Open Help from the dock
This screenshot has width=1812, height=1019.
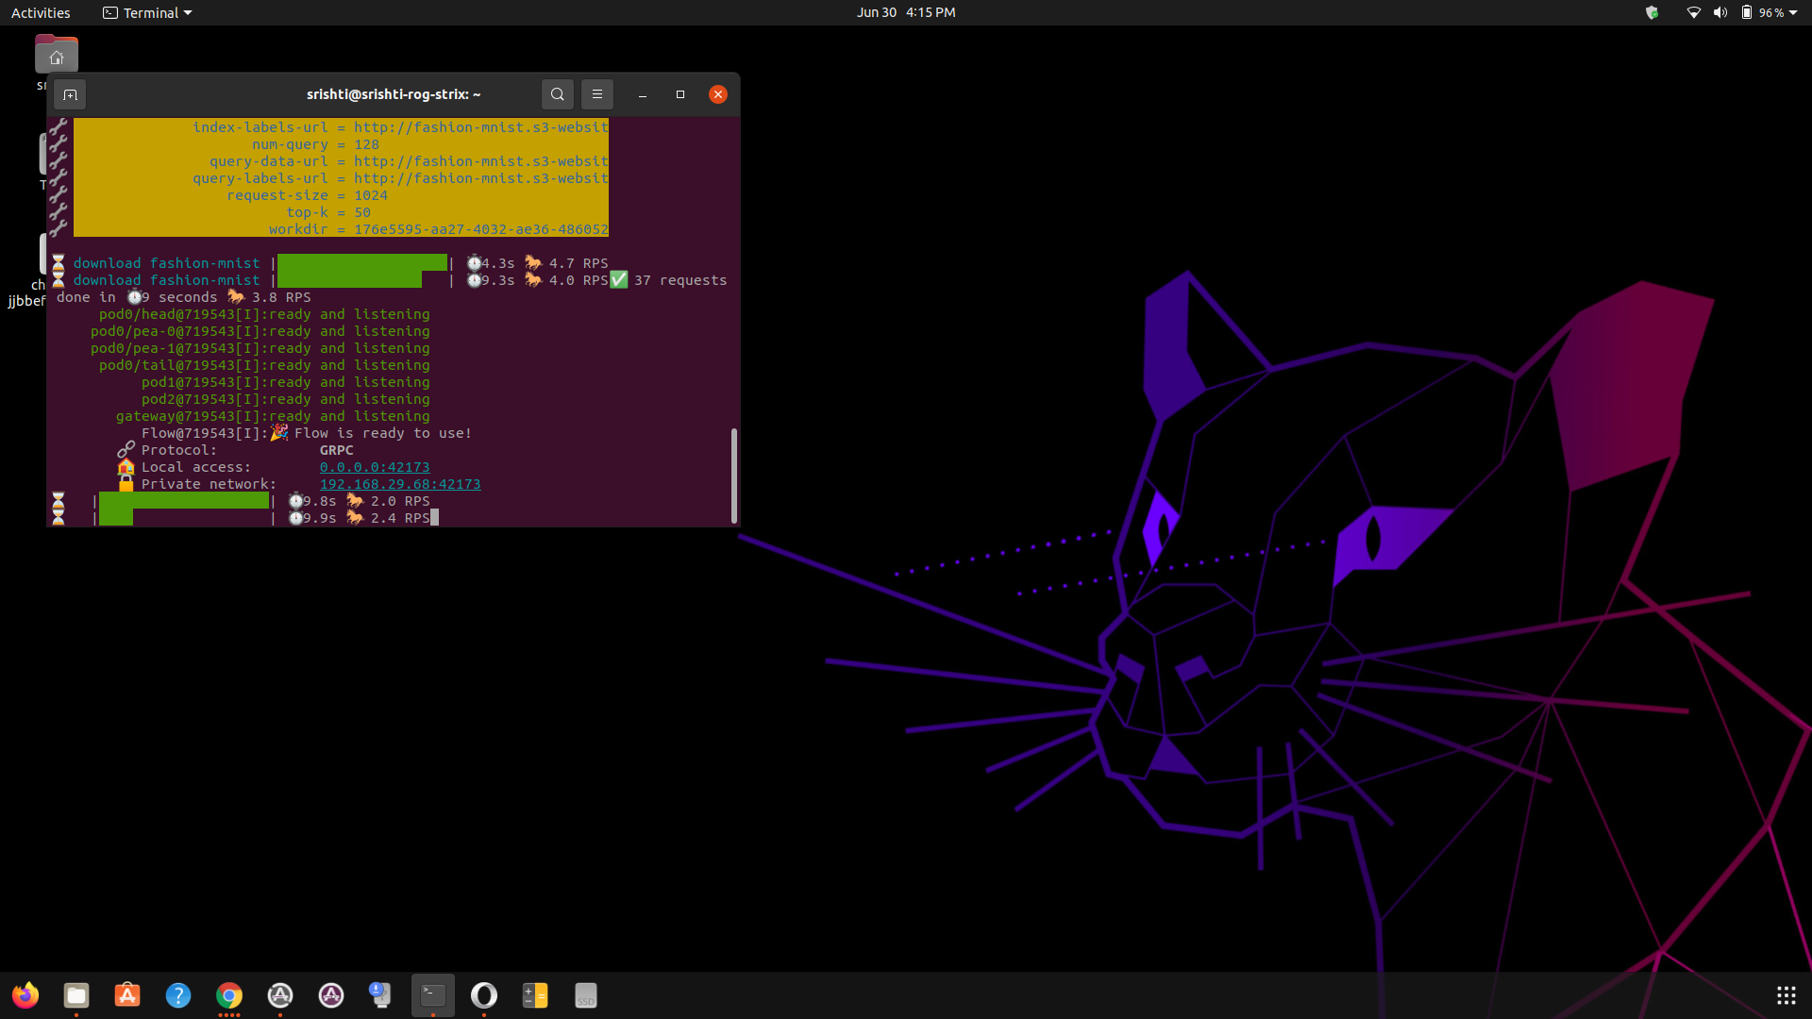(x=178, y=995)
